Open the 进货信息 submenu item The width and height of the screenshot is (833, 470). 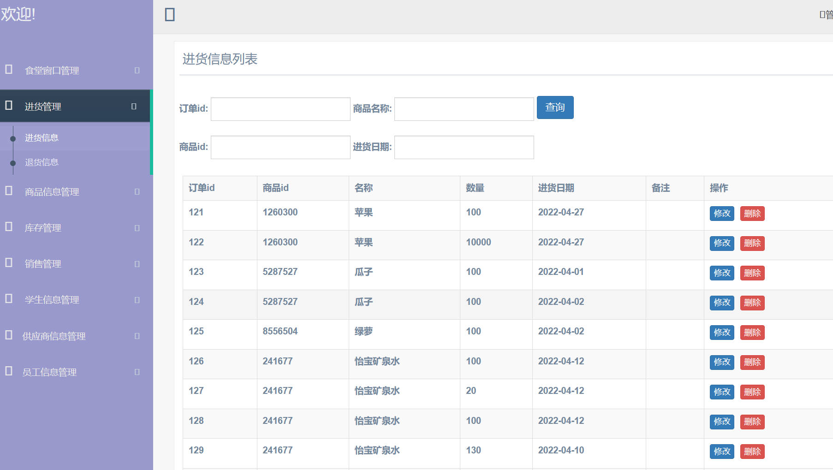[x=42, y=137]
